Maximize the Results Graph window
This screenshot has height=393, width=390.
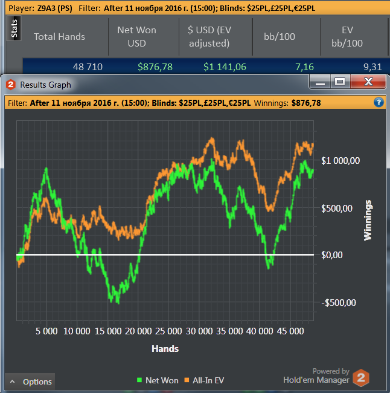[x=340, y=82]
